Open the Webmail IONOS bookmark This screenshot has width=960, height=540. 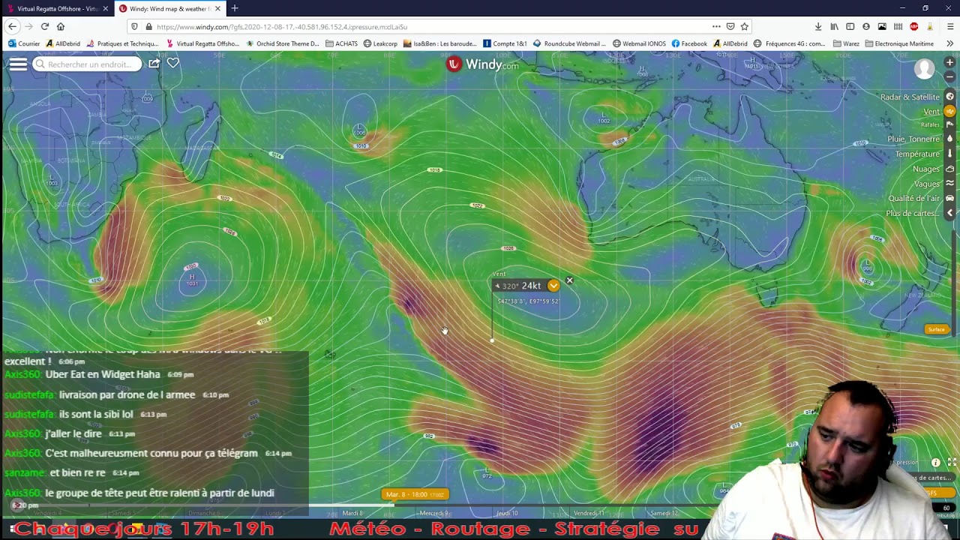(x=639, y=43)
